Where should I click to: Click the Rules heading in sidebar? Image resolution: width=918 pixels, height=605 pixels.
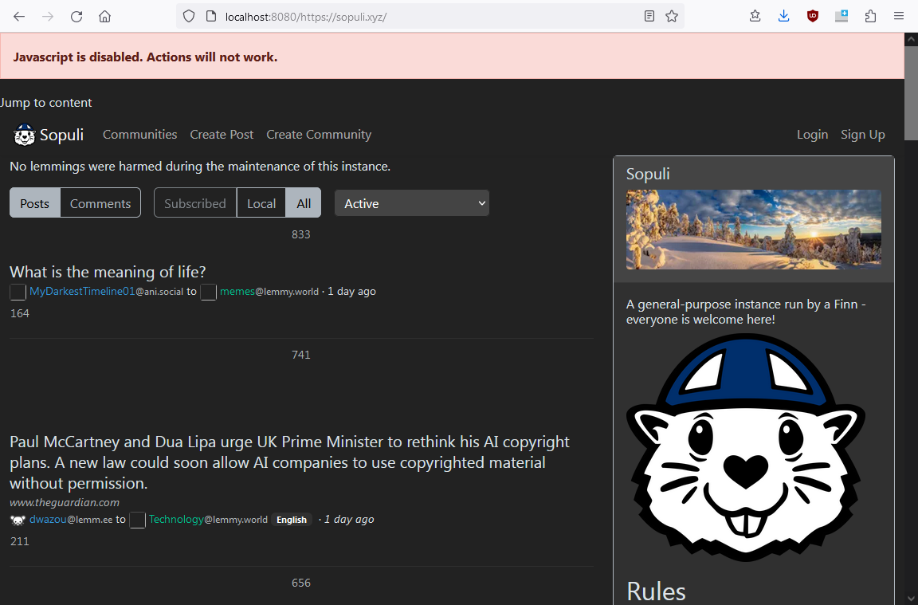(656, 591)
